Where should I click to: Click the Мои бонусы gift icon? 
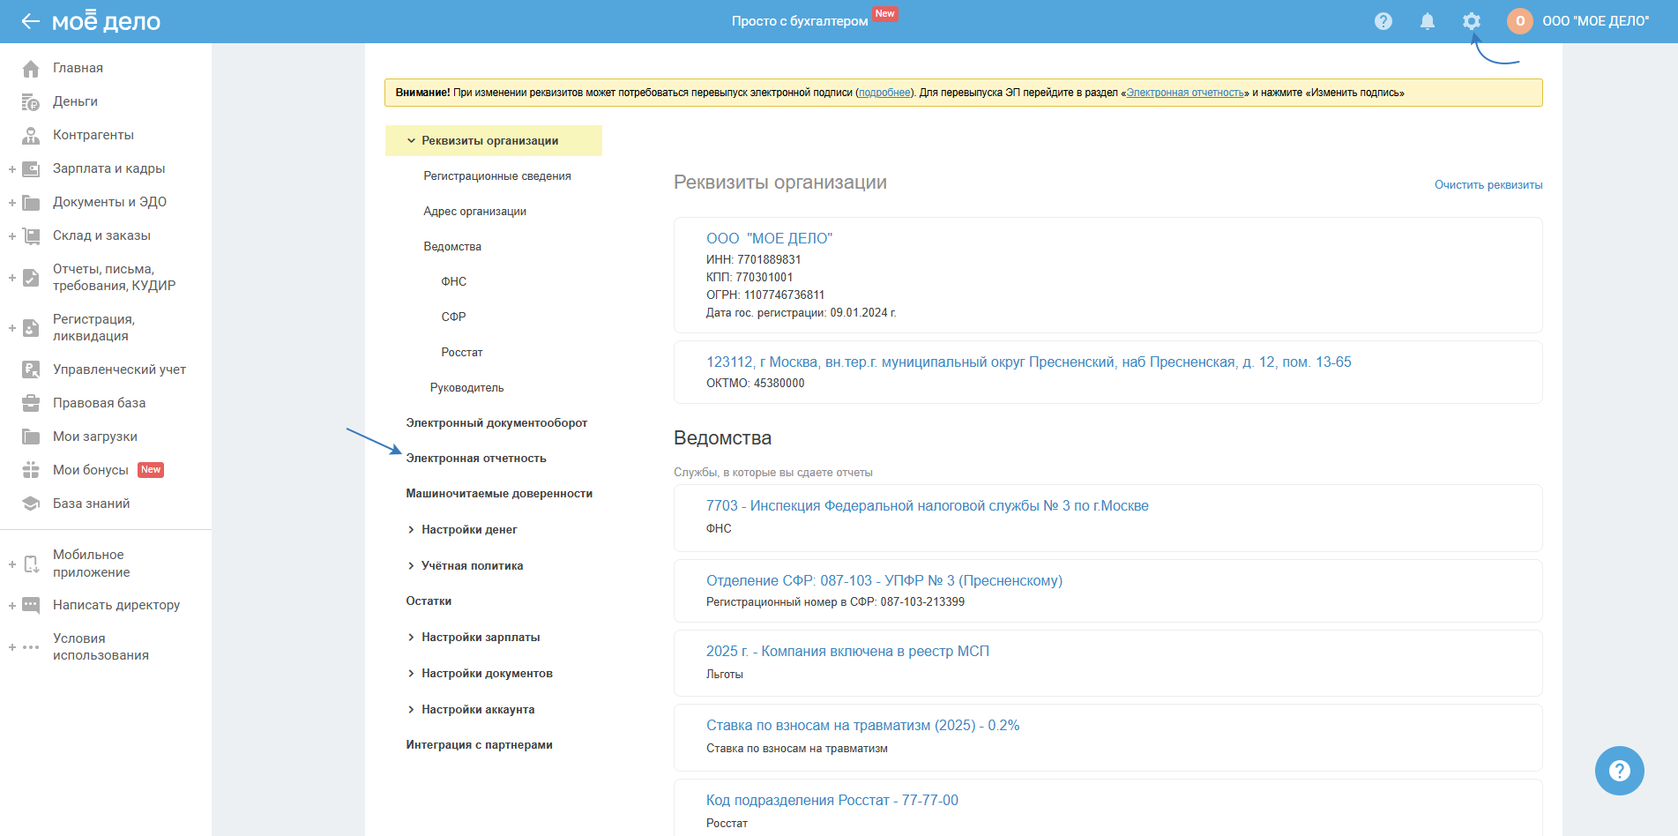31,470
